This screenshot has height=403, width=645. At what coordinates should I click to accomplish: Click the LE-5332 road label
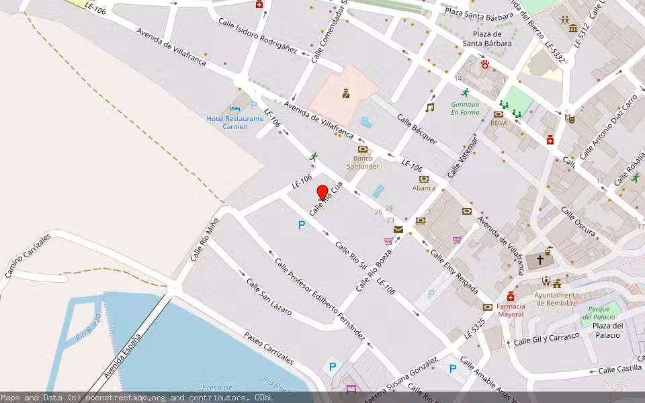tap(554, 52)
